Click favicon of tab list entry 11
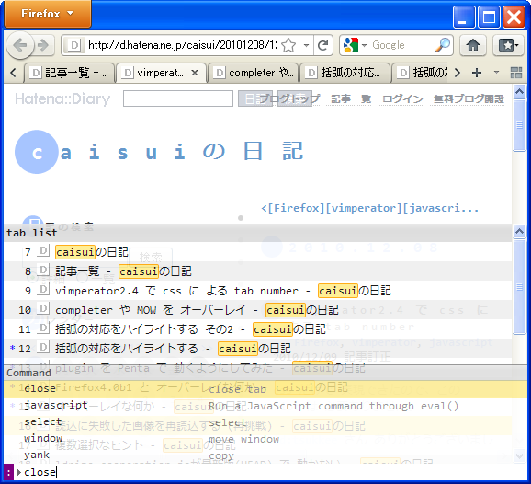Viewport: 531px width, 484px height. (43, 328)
